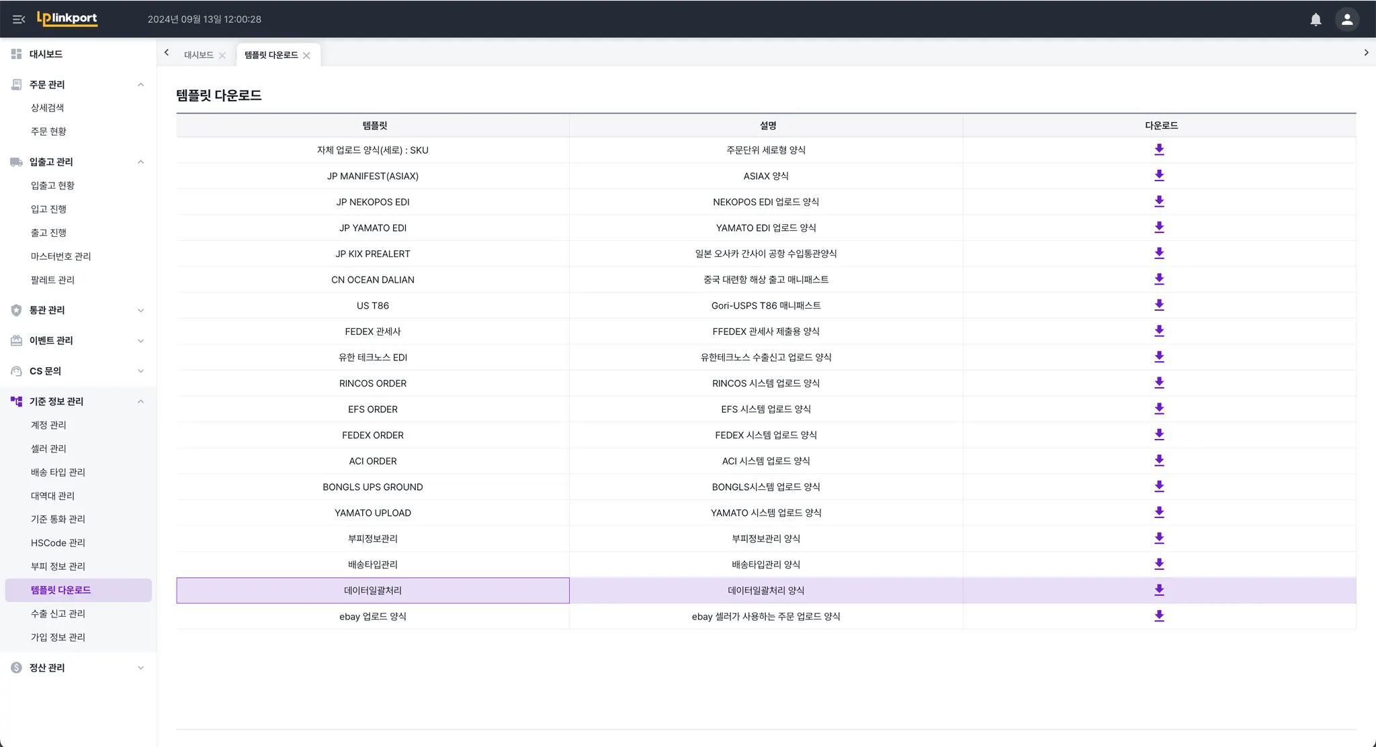The height and width of the screenshot is (747, 1376).
Task: Switch to the 대시보드 tab
Action: [199, 55]
